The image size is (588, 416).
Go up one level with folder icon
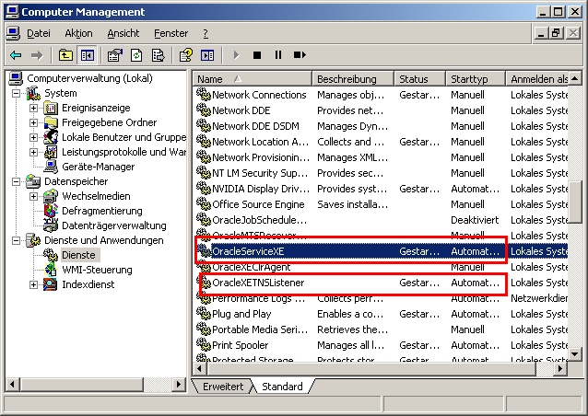pyautogui.click(x=65, y=55)
